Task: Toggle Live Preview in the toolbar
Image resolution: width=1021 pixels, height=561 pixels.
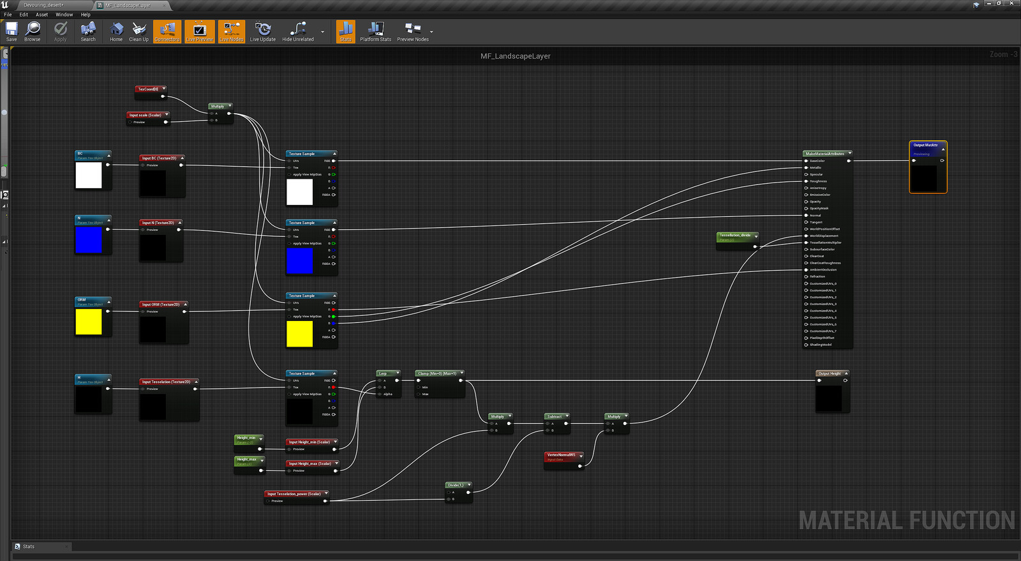Action: pyautogui.click(x=200, y=31)
